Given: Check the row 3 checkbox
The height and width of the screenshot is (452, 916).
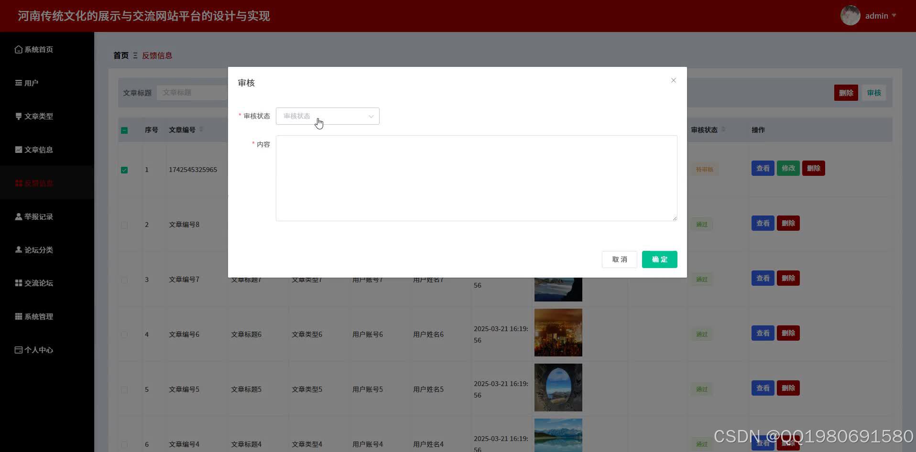Looking at the screenshot, I should (124, 280).
